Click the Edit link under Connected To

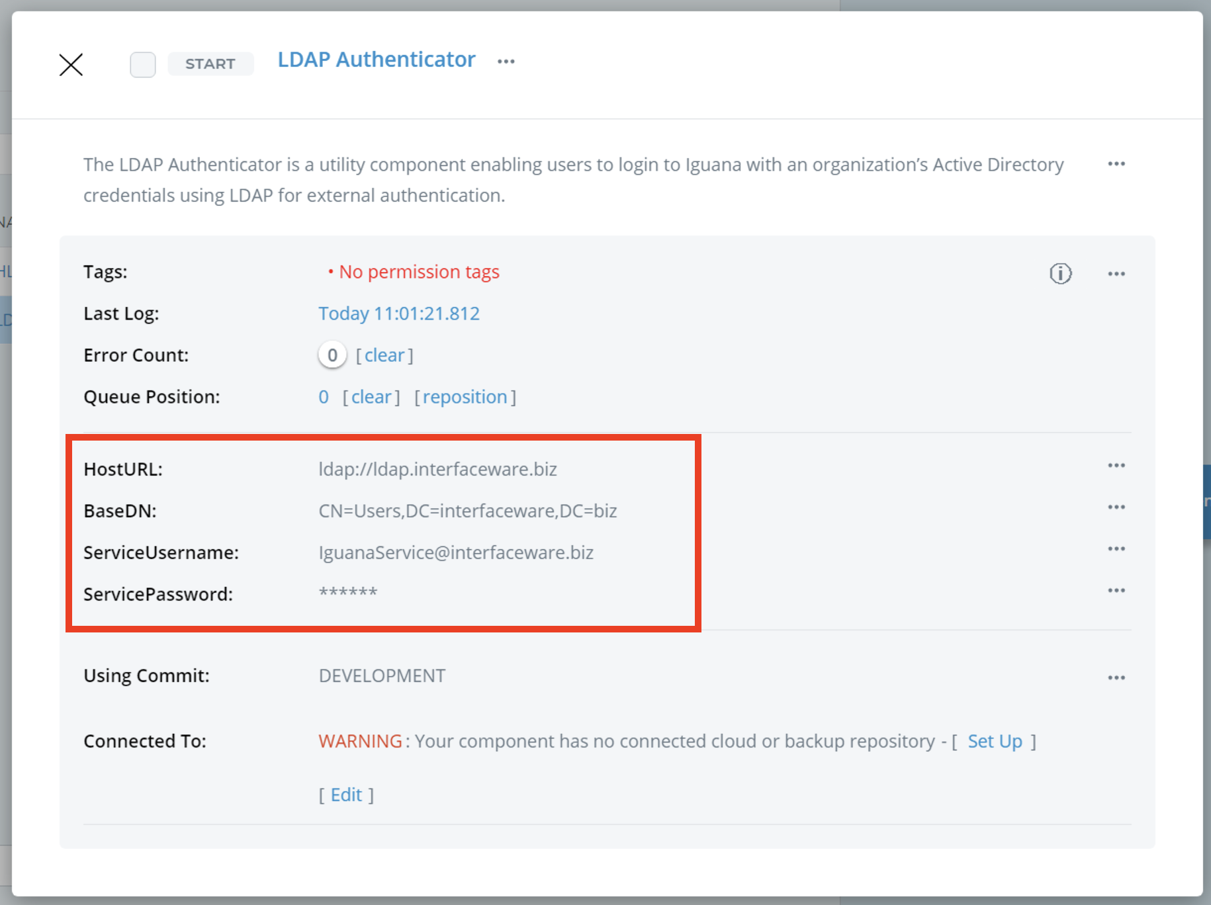point(346,795)
